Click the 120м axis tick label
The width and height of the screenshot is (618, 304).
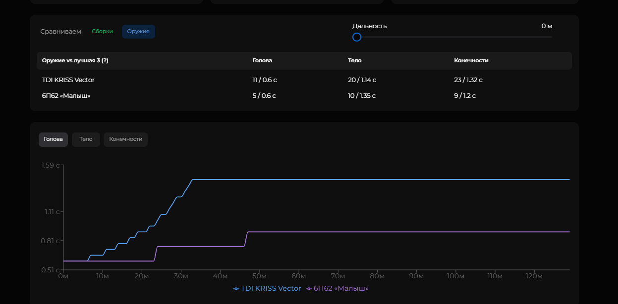[x=534, y=276]
